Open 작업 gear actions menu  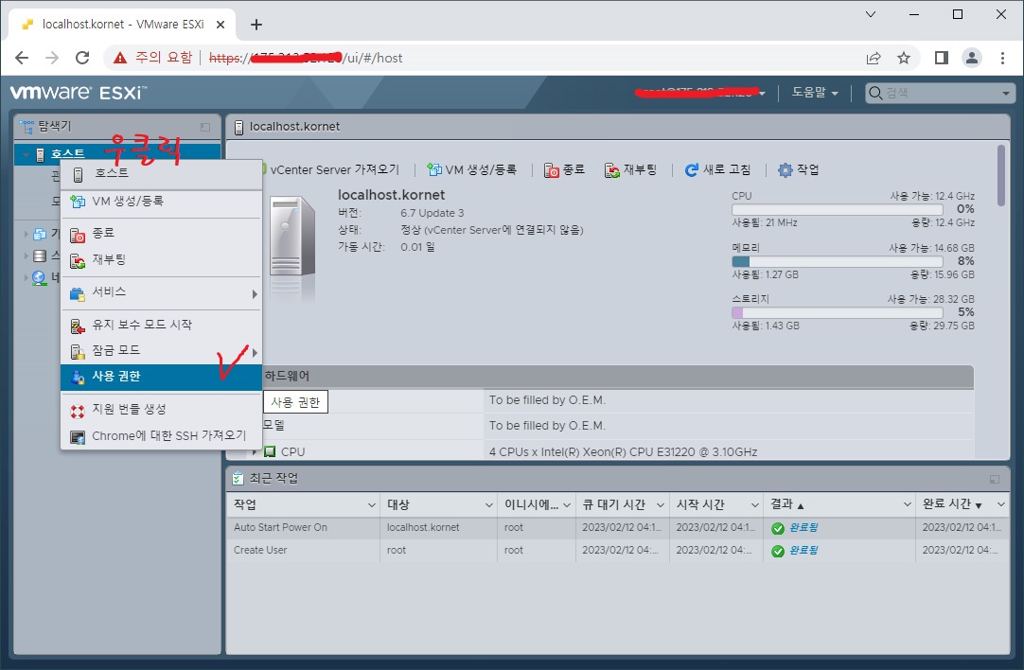(x=799, y=169)
